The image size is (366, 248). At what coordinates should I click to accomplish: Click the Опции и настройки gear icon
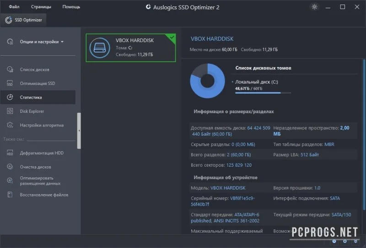(x=10, y=42)
